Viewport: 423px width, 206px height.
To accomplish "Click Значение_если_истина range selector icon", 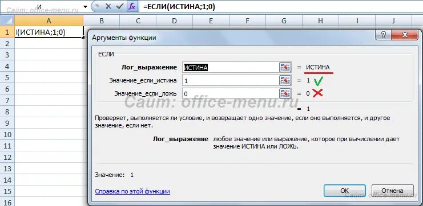I will pyautogui.click(x=285, y=80).
